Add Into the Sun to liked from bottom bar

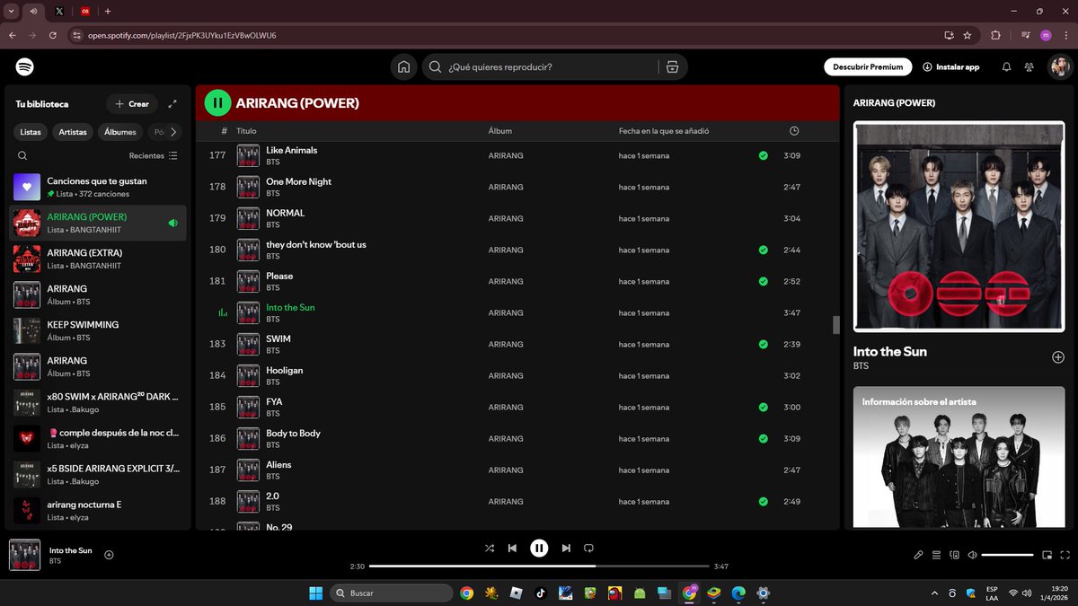[109, 555]
